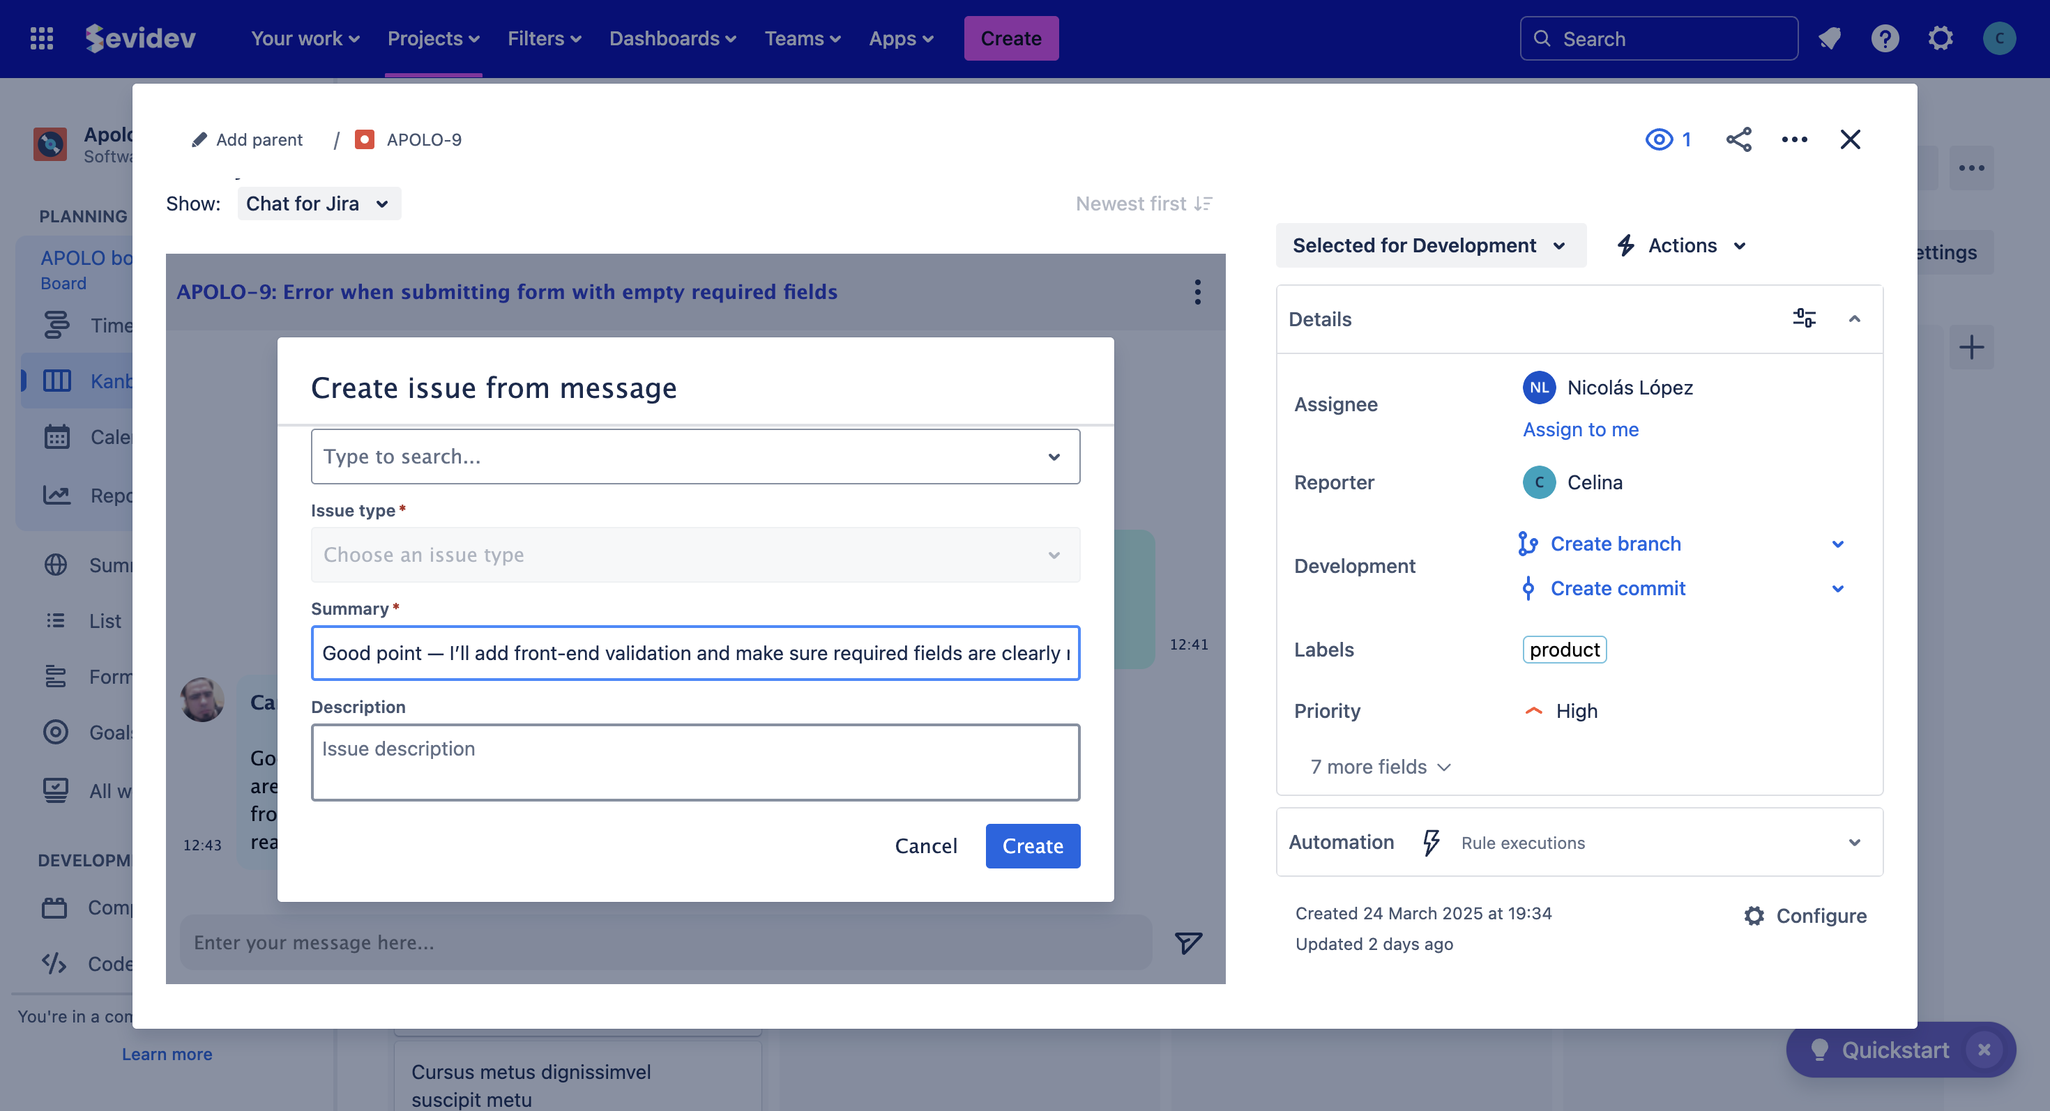Click the Reports chart sidebar icon
This screenshot has height=1111, width=2050.
pos(56,495)
